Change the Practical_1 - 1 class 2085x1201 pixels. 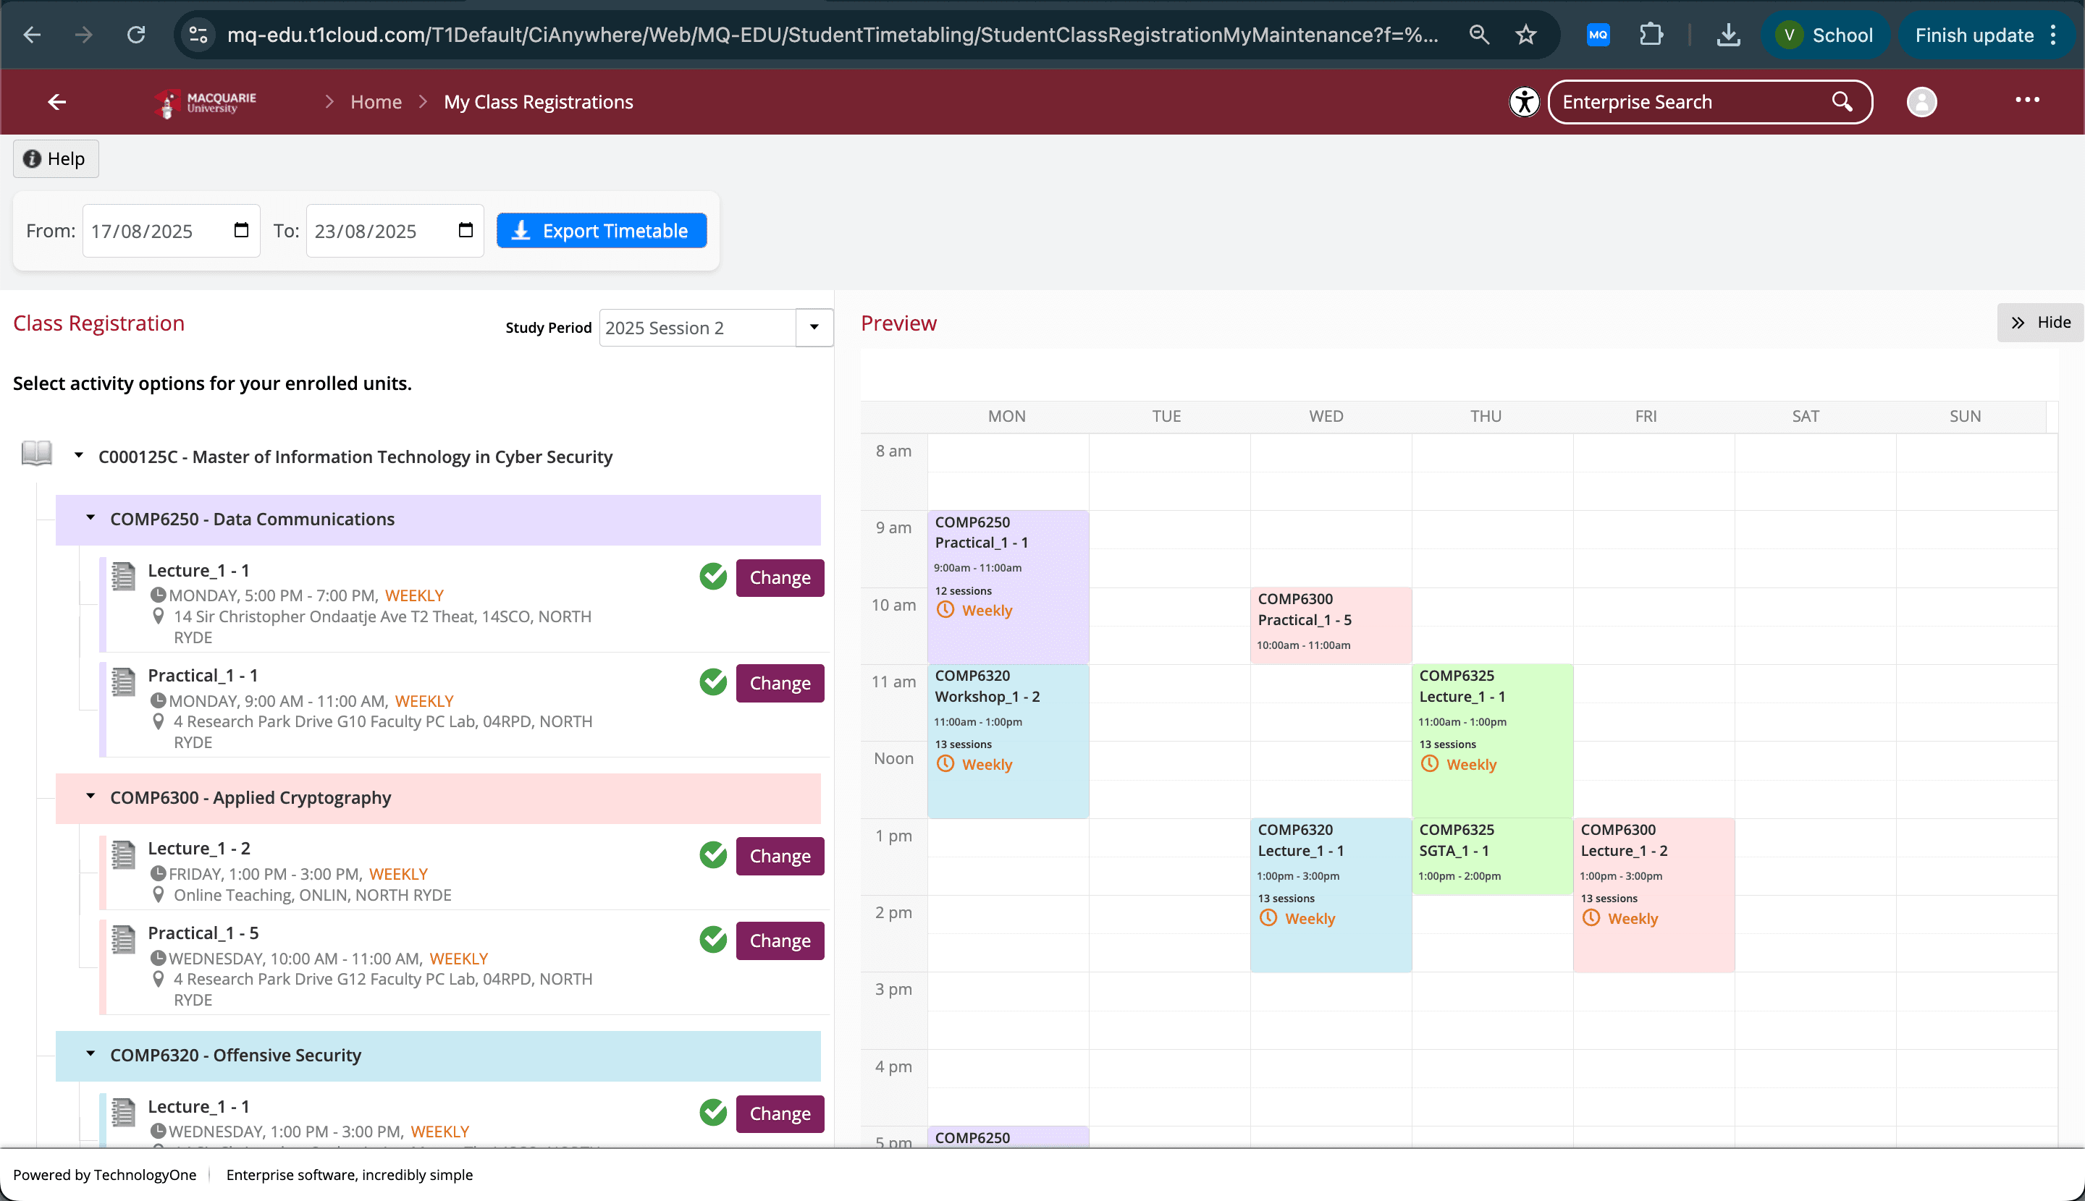pos(779,683)
